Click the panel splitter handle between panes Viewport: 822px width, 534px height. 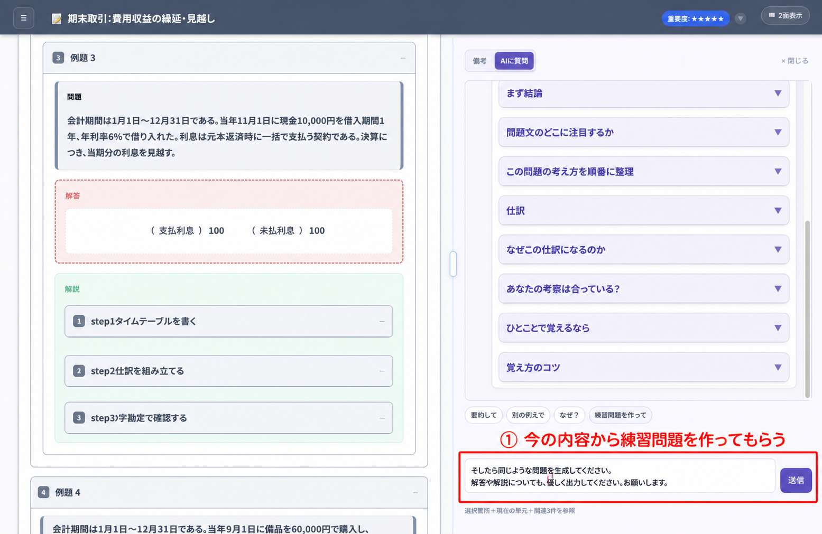point(453,264)
